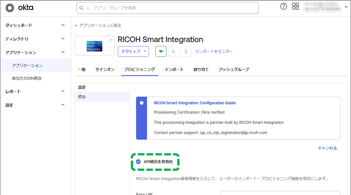Select アプリケーション sub-item in sidebar
Image resolution: width=351 pixels, height=195 pixels.
click(35, 65)
